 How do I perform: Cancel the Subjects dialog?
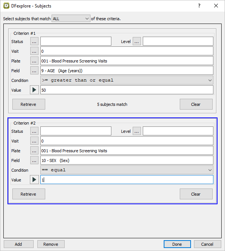tap(207, 244)
